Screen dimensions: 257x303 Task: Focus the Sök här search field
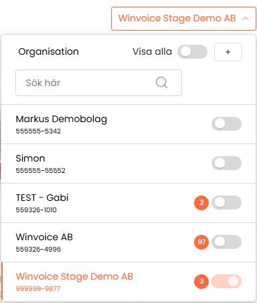tap(98, 83)
